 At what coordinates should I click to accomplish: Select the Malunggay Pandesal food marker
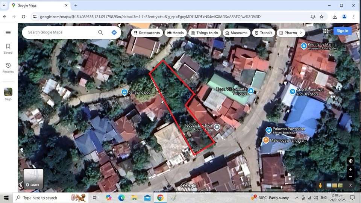click(x=266, y=140)
